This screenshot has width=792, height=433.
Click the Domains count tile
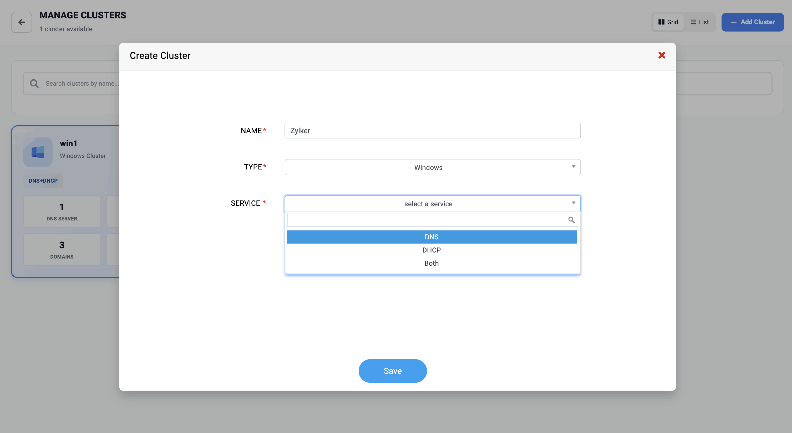pos(62,250)
